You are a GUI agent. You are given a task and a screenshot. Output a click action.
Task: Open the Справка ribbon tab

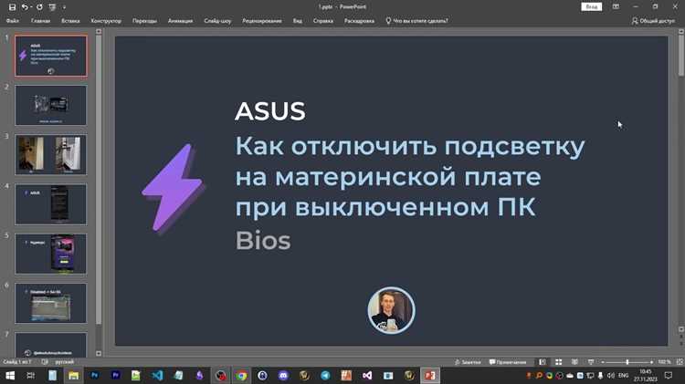point(322,20)
